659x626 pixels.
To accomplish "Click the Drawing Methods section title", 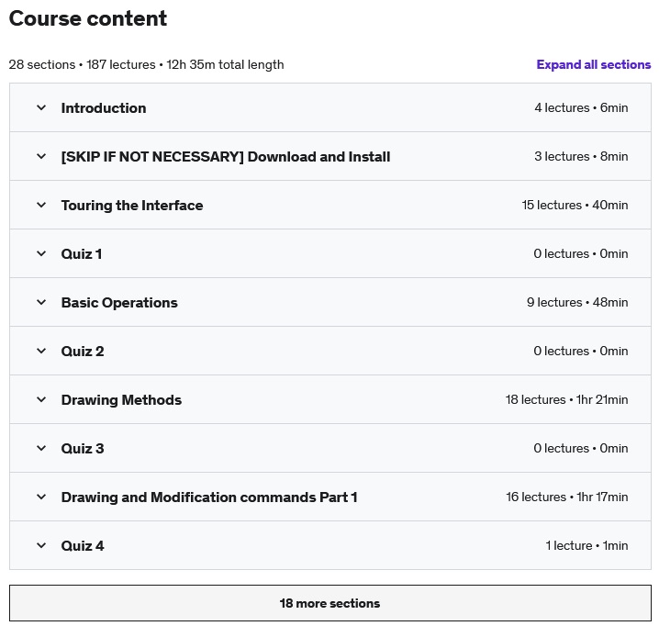I will [121, 399].
